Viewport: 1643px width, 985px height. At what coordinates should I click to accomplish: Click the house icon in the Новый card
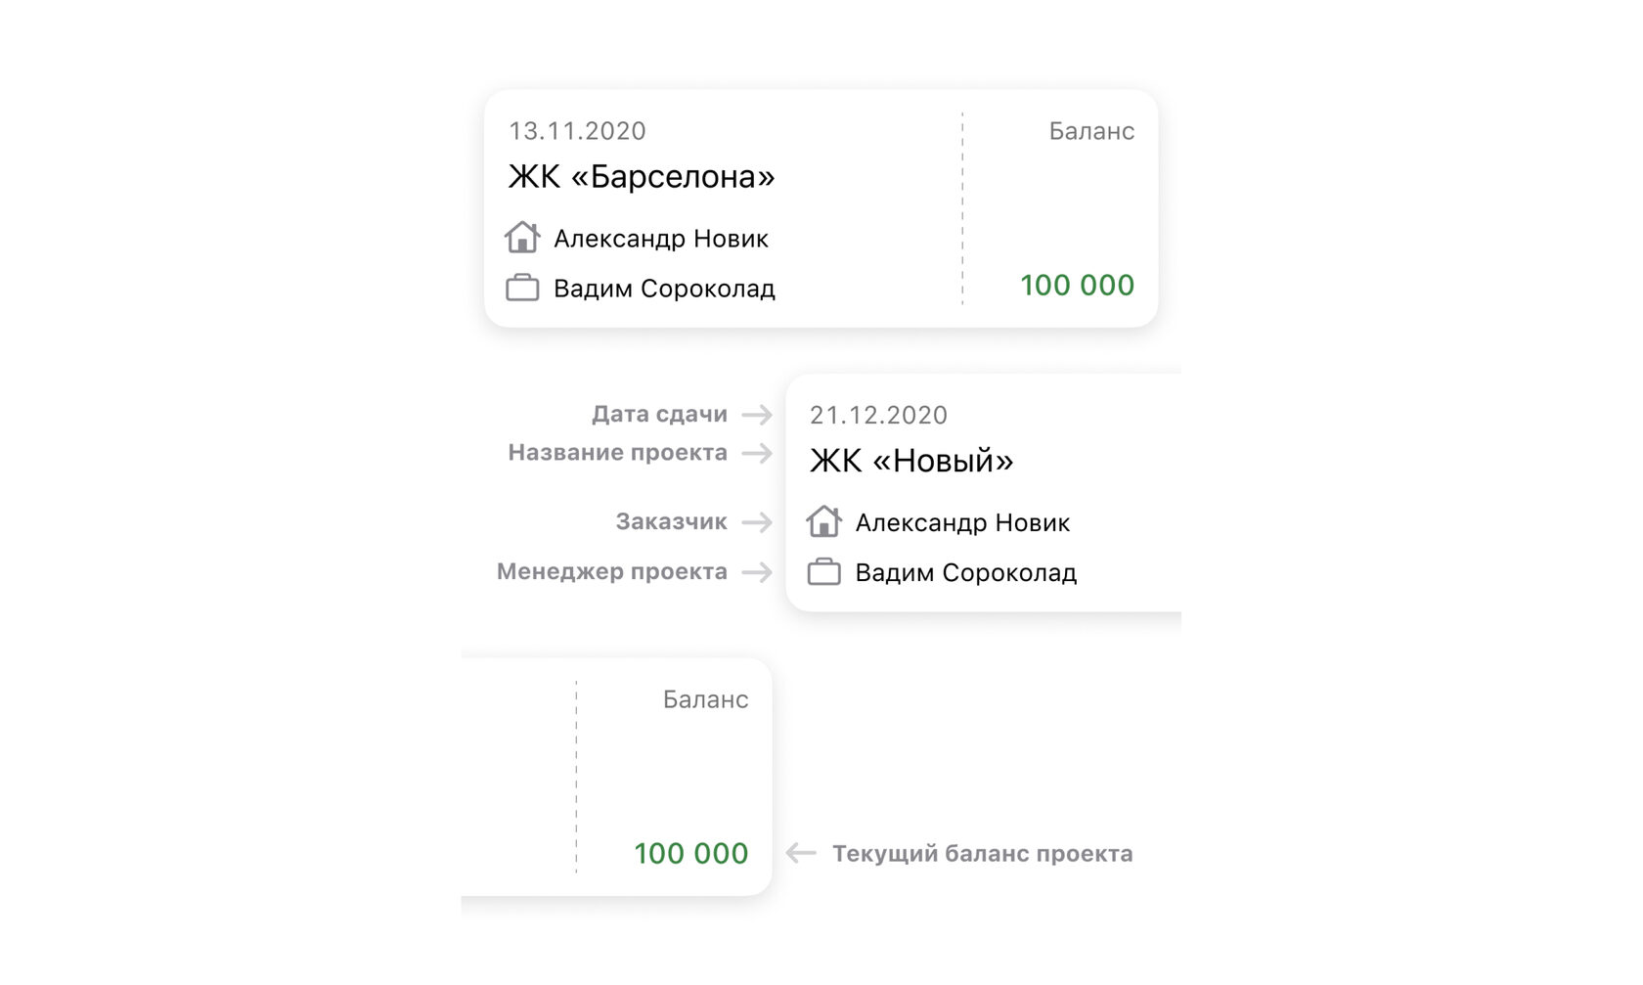click(823, 521)
